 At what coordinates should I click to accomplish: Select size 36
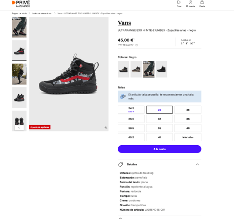tap(188, 110)
